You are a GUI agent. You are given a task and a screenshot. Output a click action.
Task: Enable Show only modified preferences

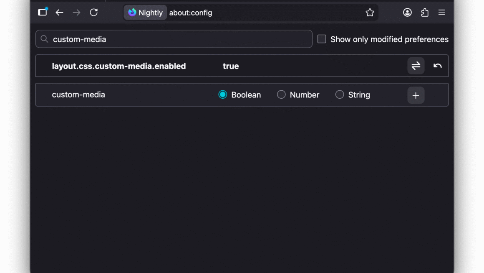coord(322,39)
